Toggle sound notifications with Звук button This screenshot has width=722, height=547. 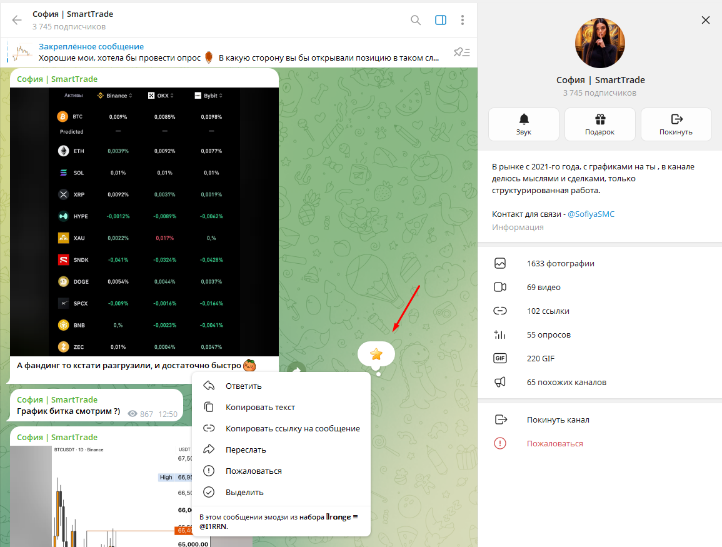(524, 124)
